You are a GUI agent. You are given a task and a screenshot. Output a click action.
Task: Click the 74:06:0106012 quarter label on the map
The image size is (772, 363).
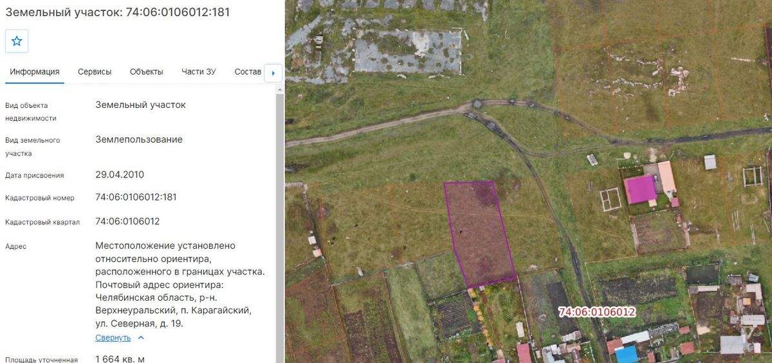(x=597, y=312)
